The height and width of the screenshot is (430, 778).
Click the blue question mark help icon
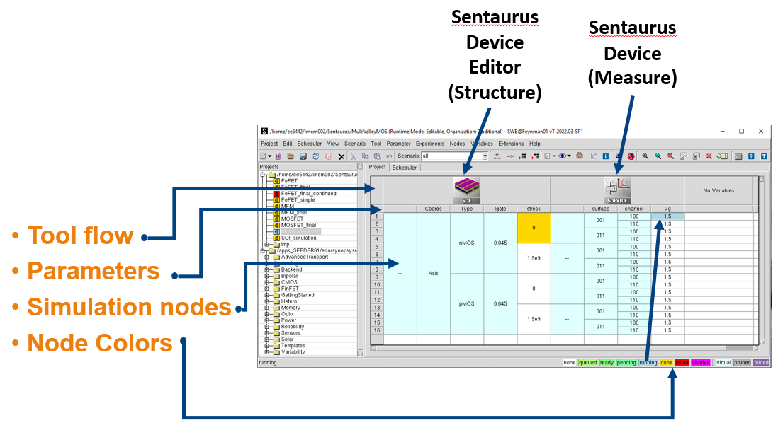tap(751, 156)
